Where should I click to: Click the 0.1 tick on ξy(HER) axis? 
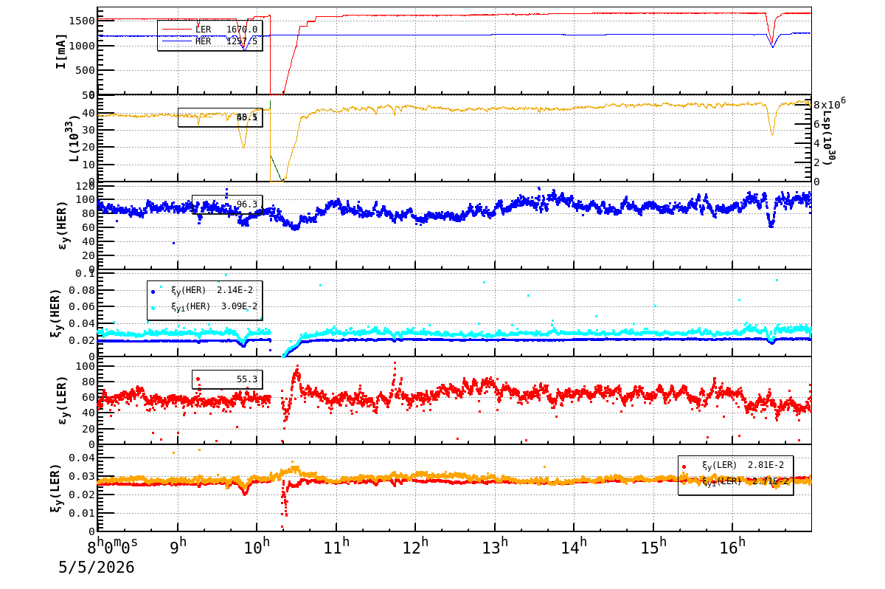pos(86,274)
